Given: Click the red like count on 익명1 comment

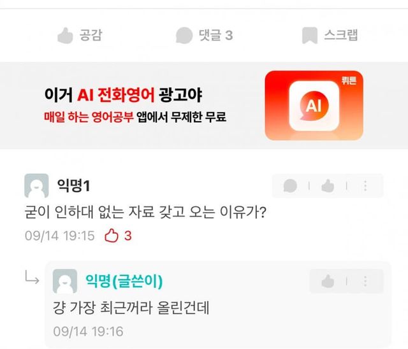Looking at the screenshot, I should 127,236.
